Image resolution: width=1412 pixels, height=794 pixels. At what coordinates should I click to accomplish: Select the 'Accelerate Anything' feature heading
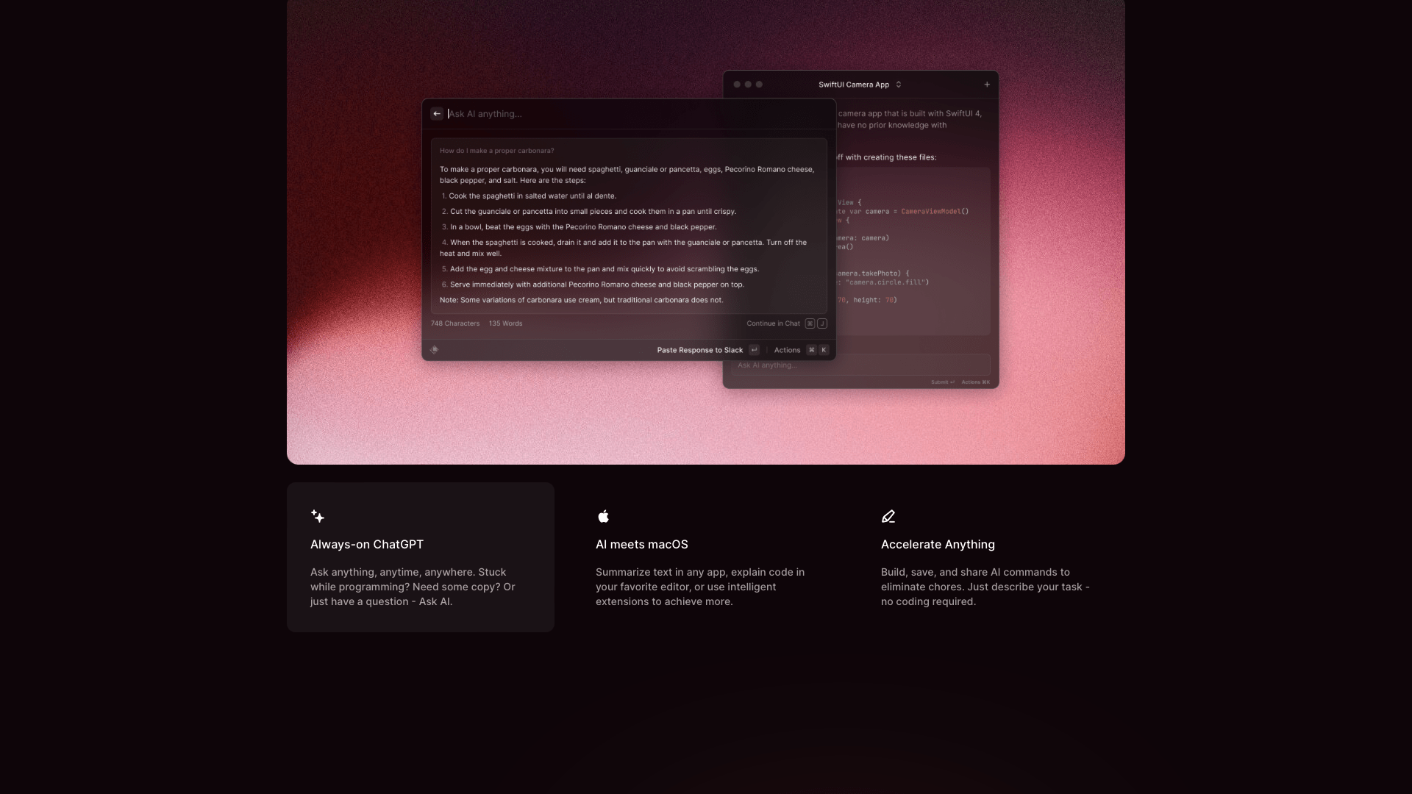[938, 544]
